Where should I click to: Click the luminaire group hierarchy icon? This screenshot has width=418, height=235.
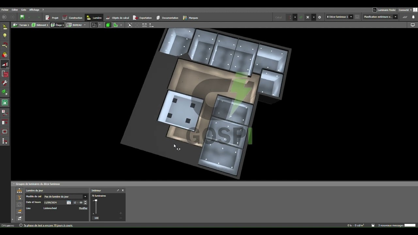coord(19,191)
